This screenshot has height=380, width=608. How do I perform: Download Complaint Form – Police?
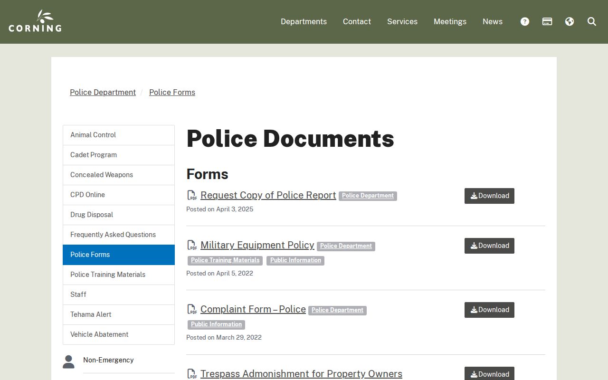click(x=489, y=310)
